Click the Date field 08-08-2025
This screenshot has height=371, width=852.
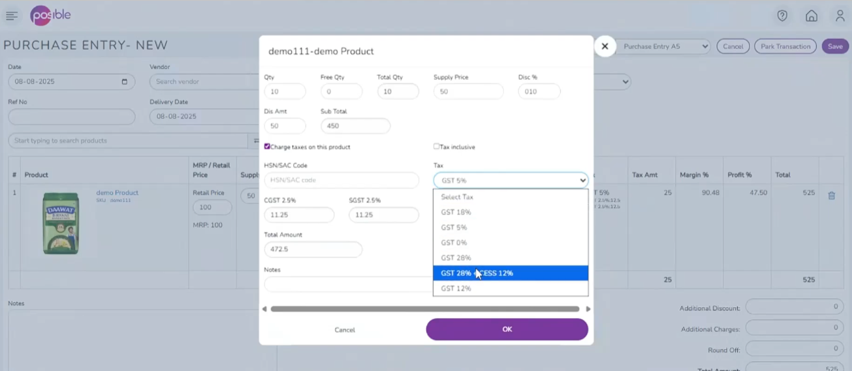[72, 82]
